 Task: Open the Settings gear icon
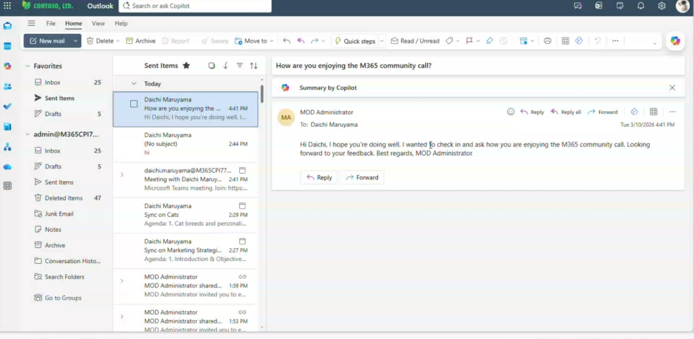(x=661, y=6)
